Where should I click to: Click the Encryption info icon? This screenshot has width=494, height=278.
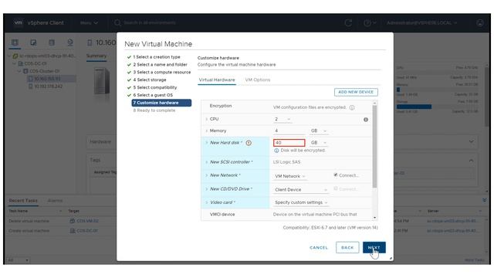tap(352, 107)
